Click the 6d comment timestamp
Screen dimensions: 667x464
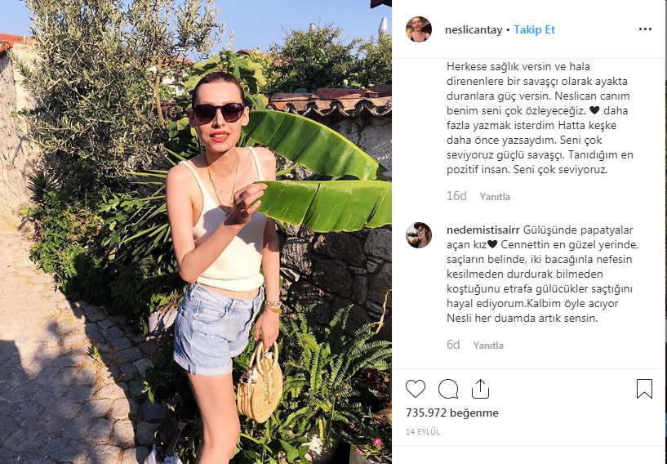[453, 345]
